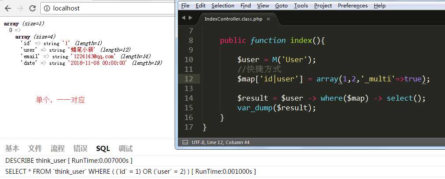Place cursor on $user = M('User') line
This screenshot has height=179, width=445.
(x=276, y=60)
